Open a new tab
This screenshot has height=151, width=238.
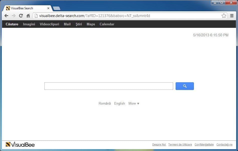(x=56, y=8)
